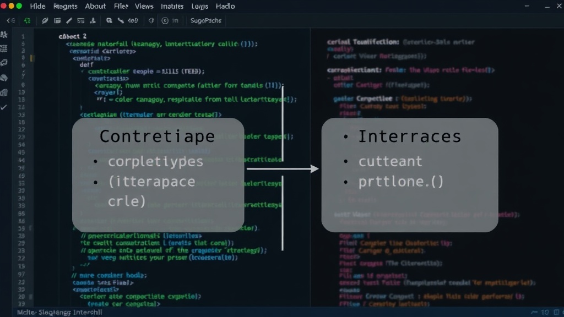Open the Views menu

tap(144, 6)
